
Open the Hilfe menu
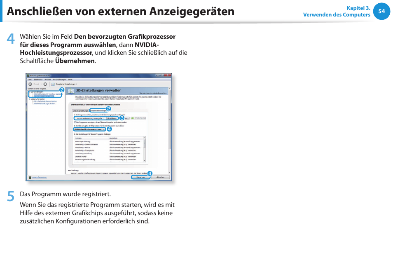click(x=70, y=80)
